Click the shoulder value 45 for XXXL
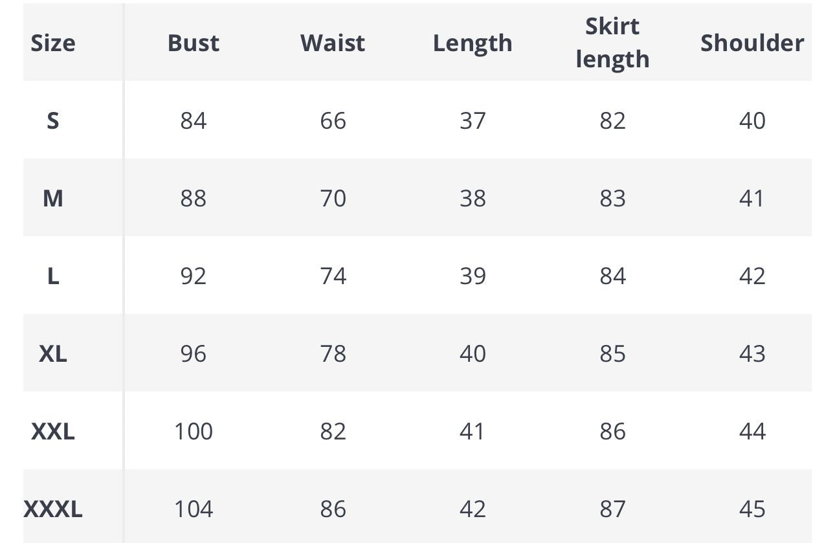The height and width of the screenshot is (543, 835). pos(752,509)
